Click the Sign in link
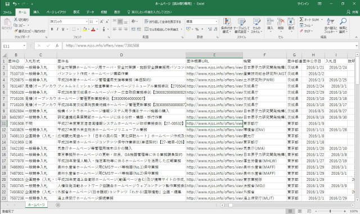Screen dimensions: 360x214 tap(303, 4)
